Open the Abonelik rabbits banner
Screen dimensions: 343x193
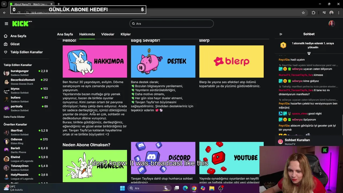(95, 166)
